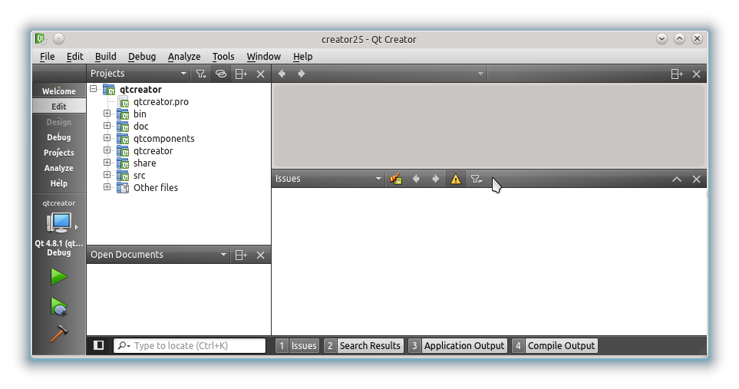
Task: Open the Analyze menu in menu bar
Action: point(183,56)
